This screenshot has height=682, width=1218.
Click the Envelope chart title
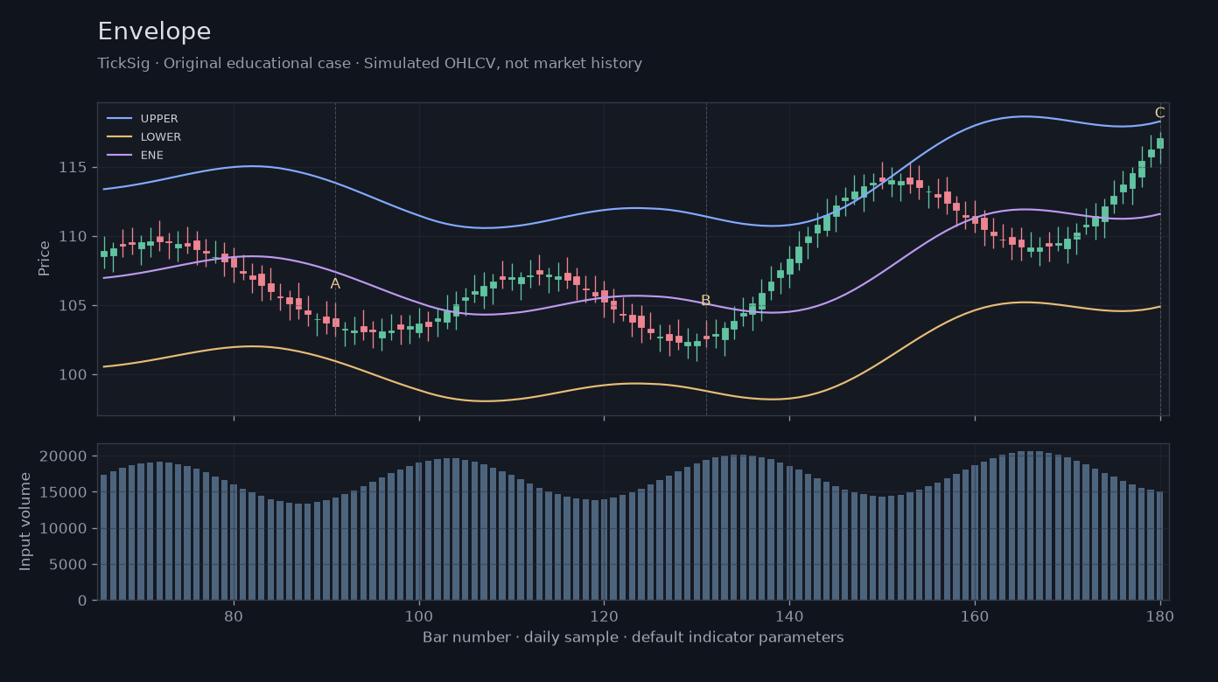pos(154,31)
